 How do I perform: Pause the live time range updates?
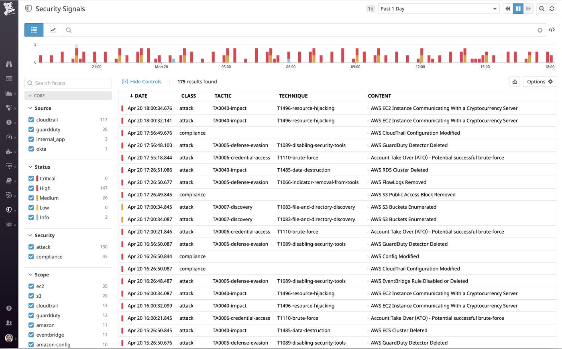click(518, 9)
